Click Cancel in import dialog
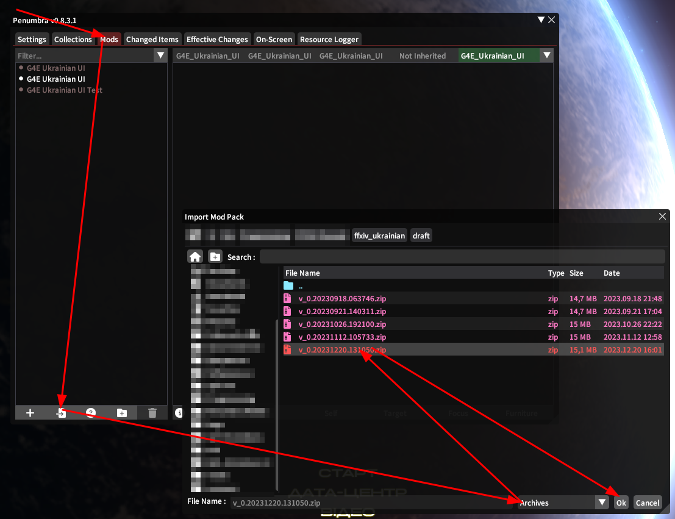This screenshot has width=675, height=519. pos(648,502)
